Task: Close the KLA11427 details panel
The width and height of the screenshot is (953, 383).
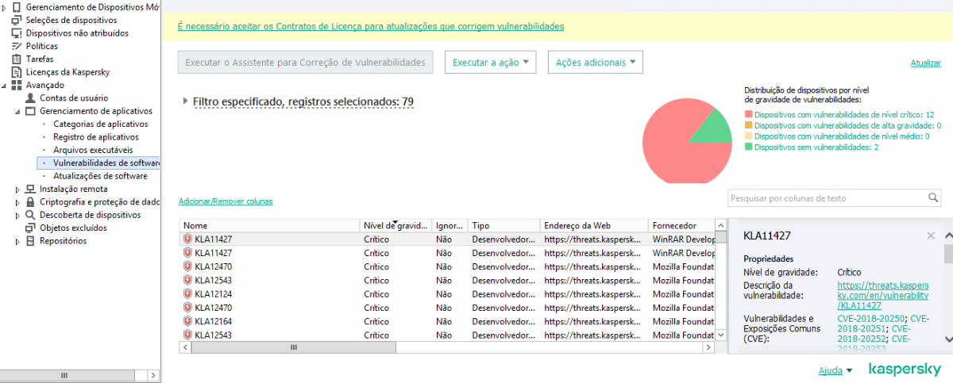Action: click(931, 236)
